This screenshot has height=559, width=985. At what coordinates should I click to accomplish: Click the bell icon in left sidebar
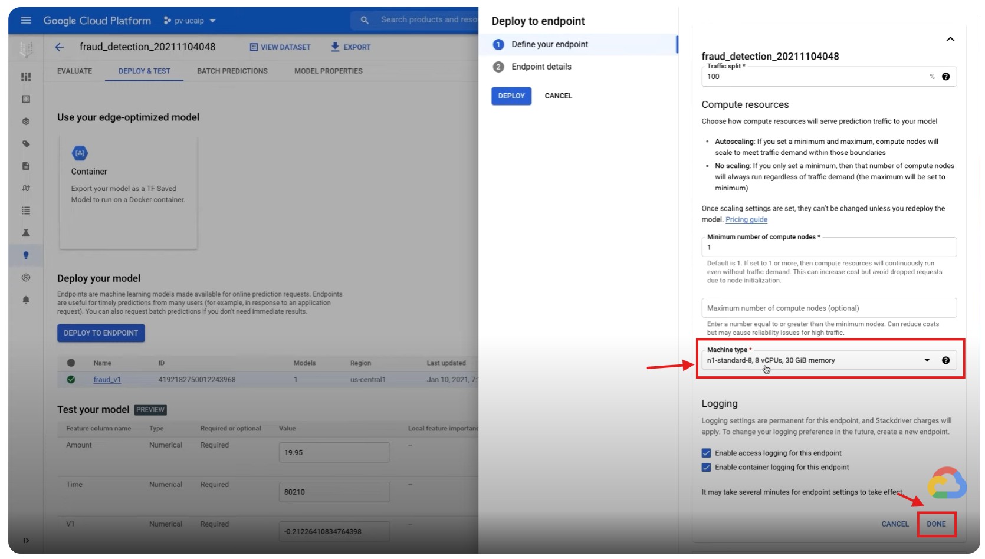[x=26, y=300]
